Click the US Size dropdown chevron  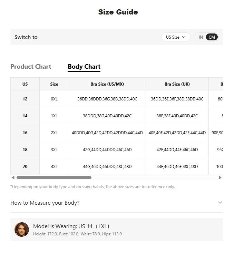[184, 37]
